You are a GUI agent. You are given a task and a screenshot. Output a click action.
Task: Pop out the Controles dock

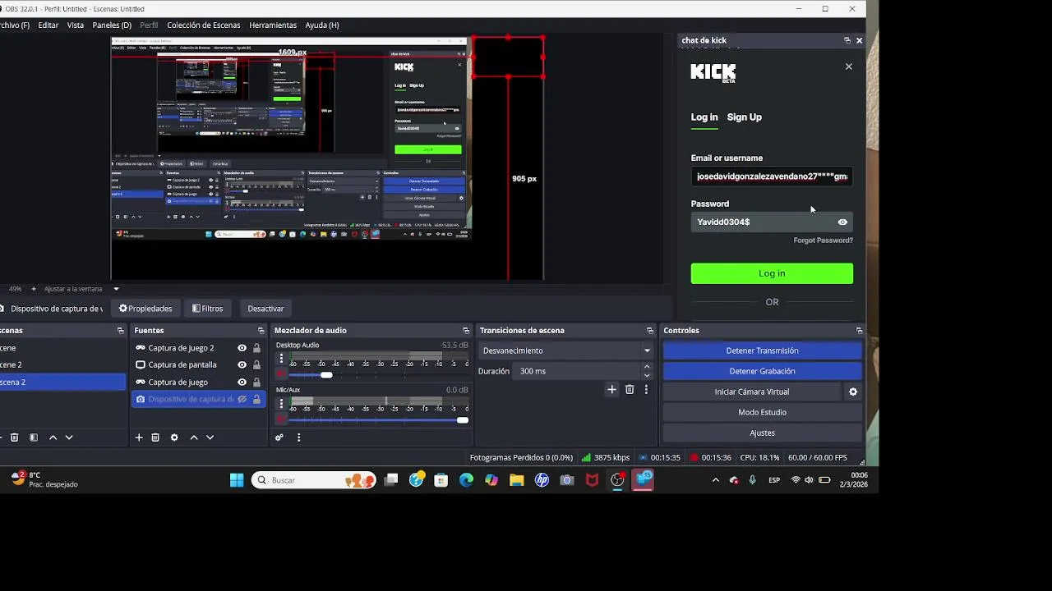point(860,331)
